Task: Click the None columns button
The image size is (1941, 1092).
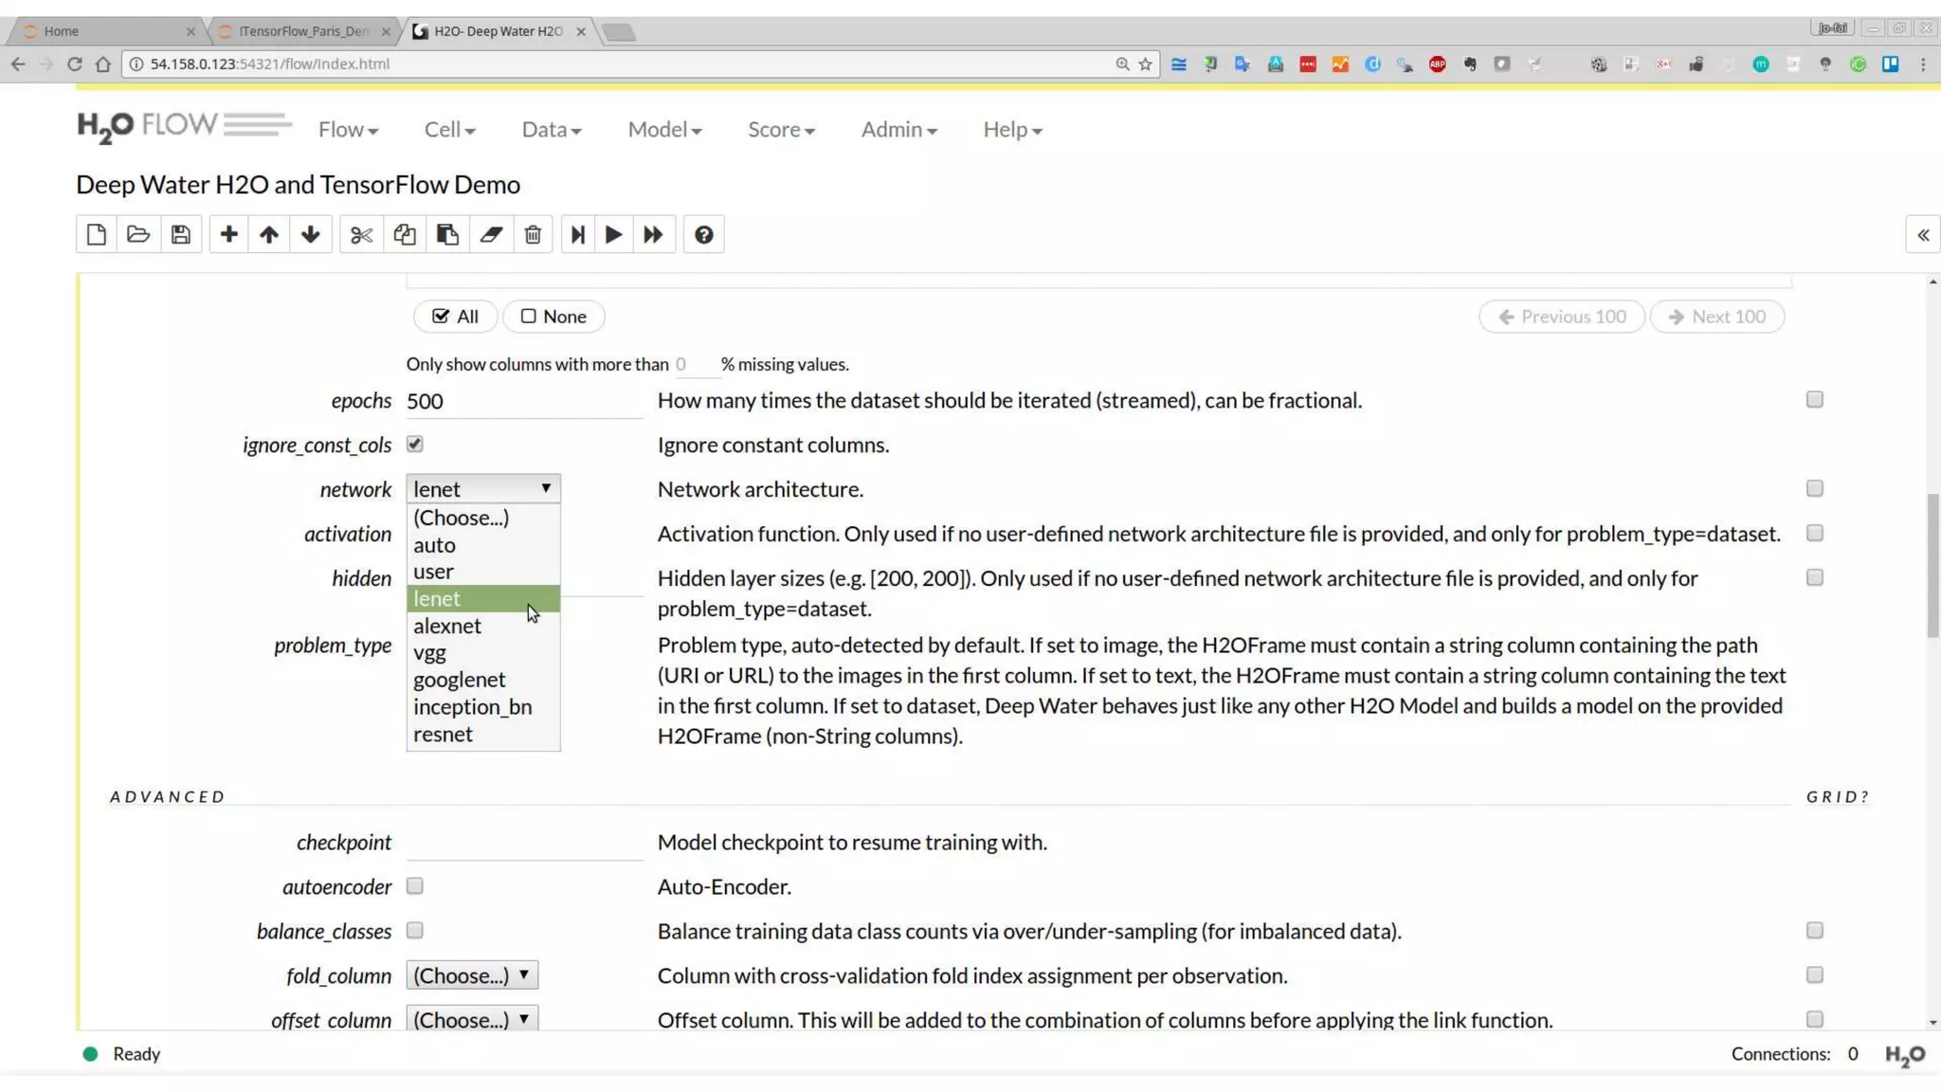Action: [553, 317]
